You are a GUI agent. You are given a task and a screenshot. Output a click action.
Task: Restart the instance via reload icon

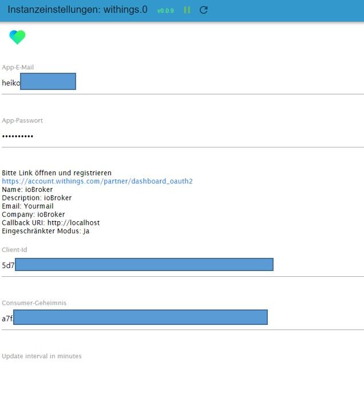coord(204,10)
